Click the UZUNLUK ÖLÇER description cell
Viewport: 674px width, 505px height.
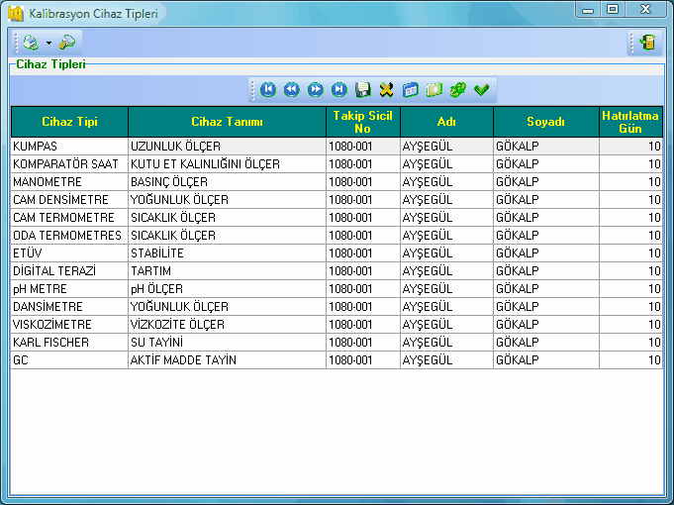pos(227,147)
